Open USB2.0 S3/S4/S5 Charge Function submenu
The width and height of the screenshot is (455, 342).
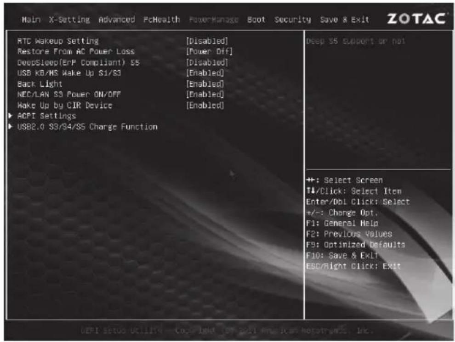87,127
